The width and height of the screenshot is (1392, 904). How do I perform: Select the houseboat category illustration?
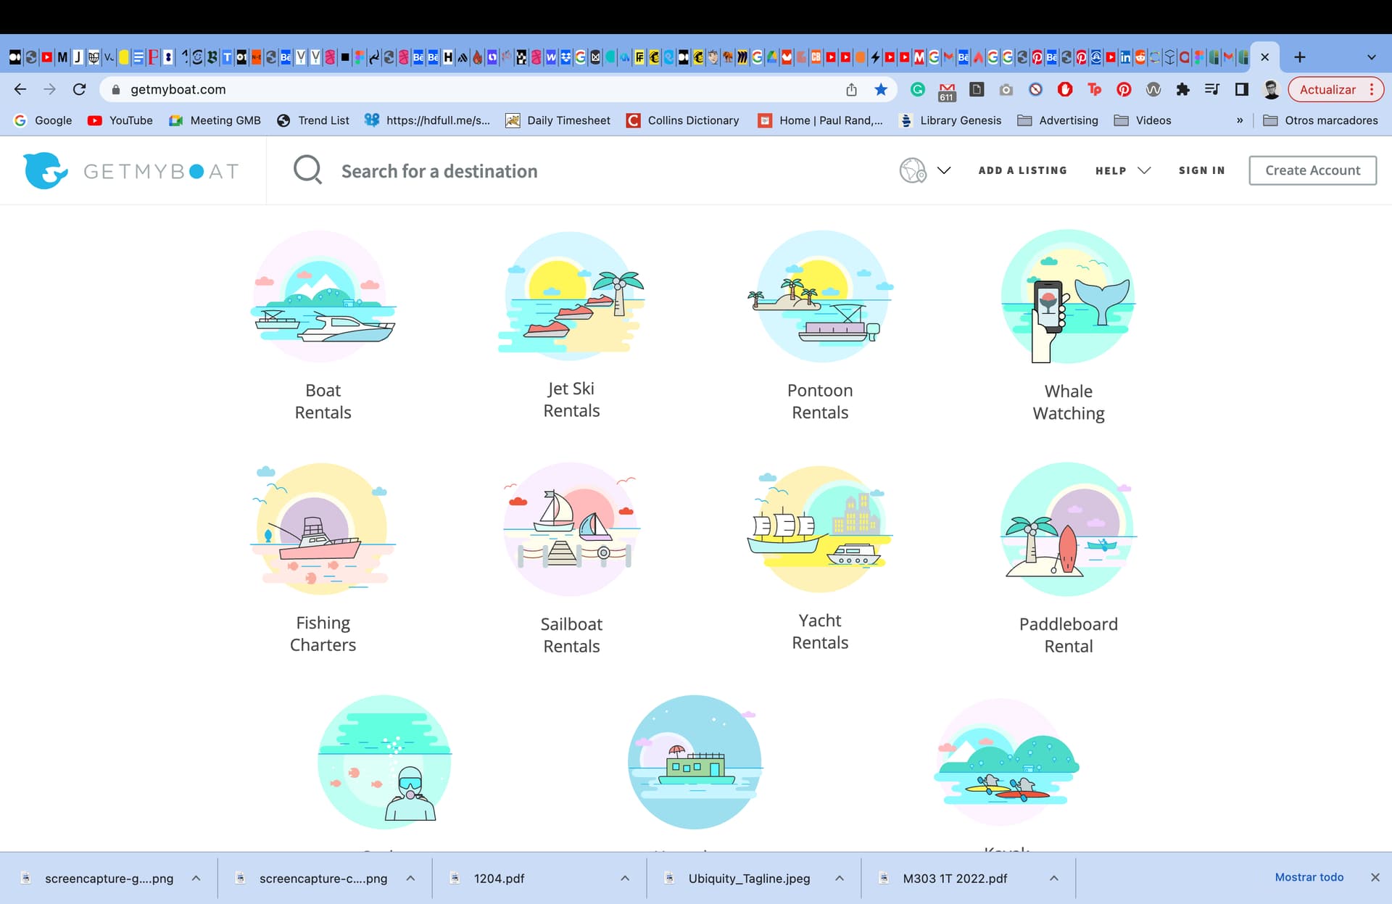click(x=695, y=762)
